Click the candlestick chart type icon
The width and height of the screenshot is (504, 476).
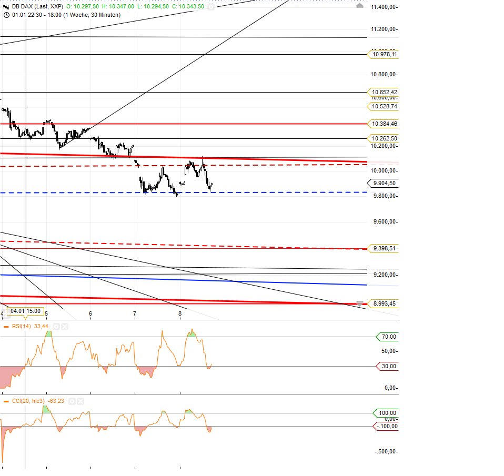tap(6, 7)
